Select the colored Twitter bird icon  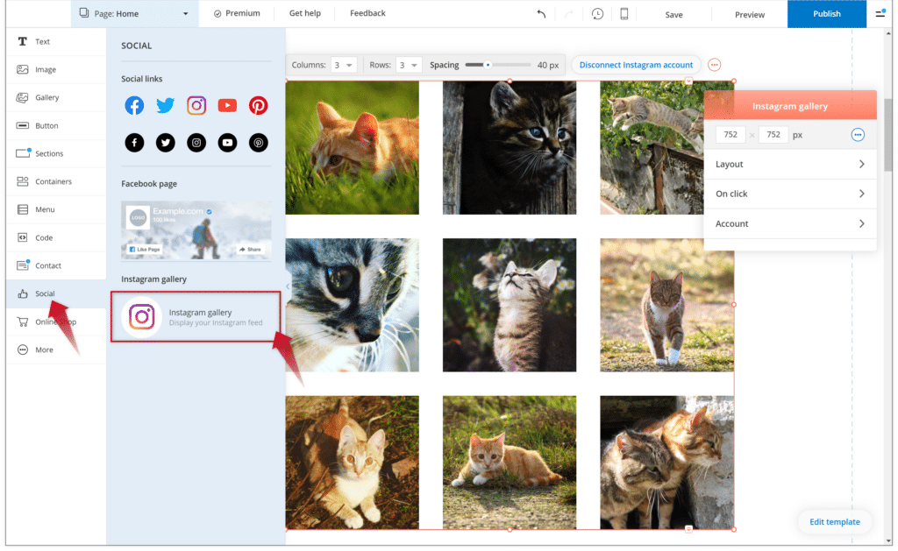point(165,106)
